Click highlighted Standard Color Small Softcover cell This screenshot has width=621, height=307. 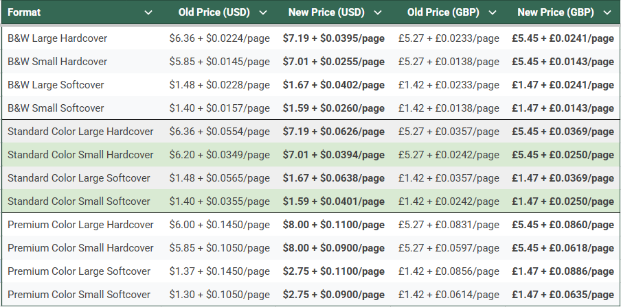coord(78,201)
